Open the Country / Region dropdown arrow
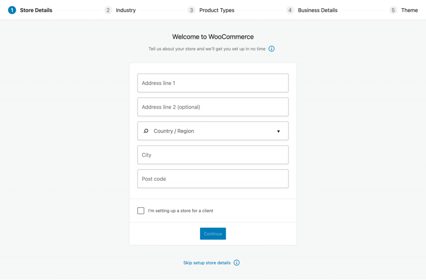The image size is (426, 280). point(278,131)
